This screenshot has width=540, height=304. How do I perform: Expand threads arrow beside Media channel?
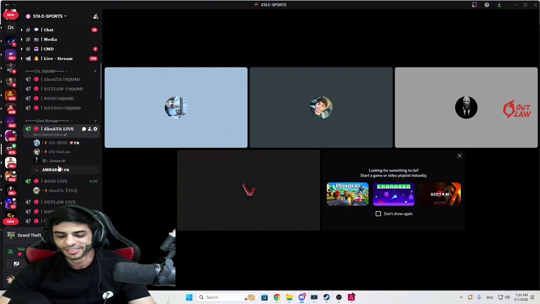22,39
